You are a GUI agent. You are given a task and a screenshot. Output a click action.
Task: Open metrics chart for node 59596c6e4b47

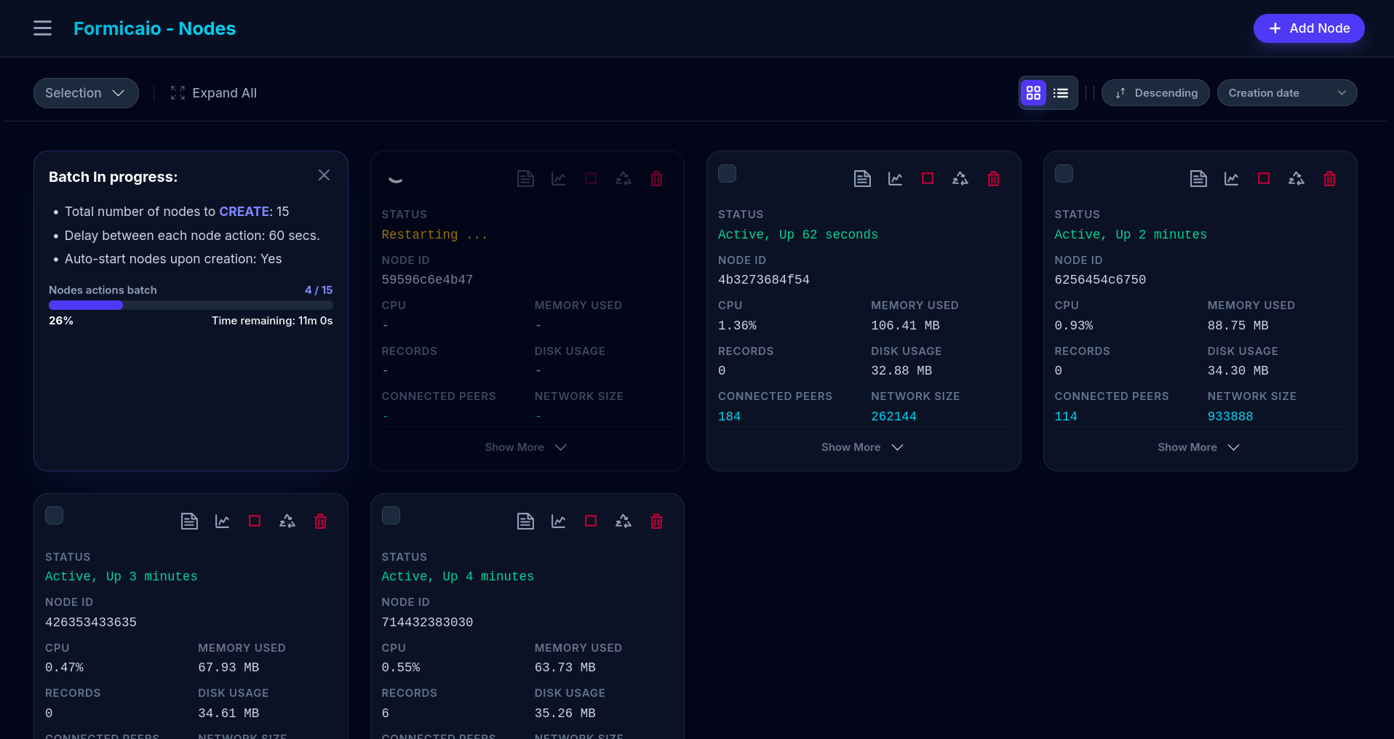pyautogui.click(x=559, y=179)
